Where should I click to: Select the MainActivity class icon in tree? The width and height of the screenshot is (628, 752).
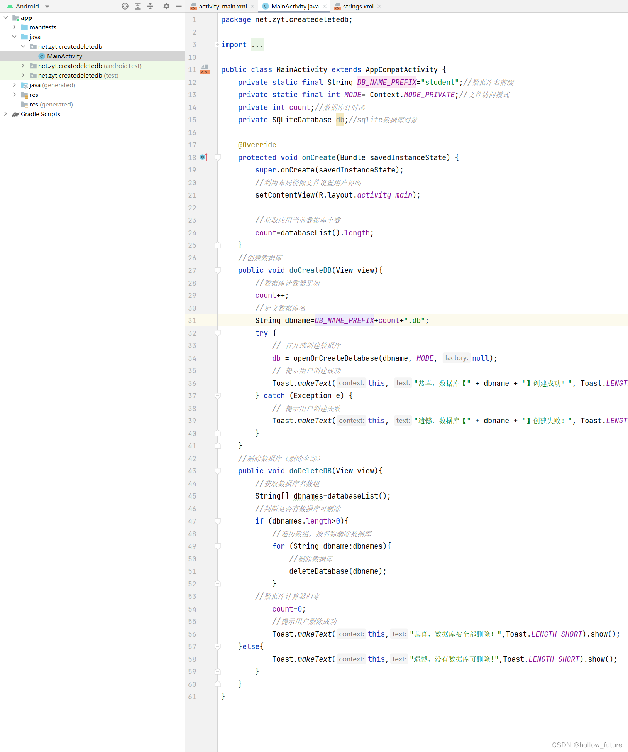41,56
